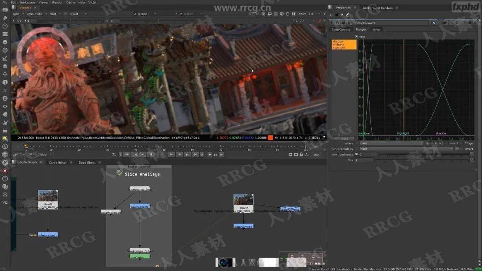Open the mask channel dropdown
The image size is (482, 271).
(x=391, y=144)
